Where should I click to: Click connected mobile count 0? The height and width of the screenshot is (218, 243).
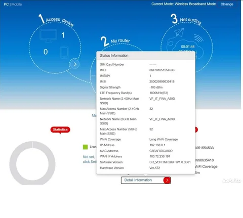click(x=46, y=52)
